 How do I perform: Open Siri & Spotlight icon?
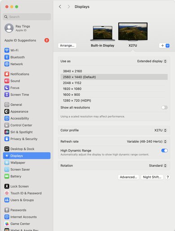pyautogui.click(x=7, y=132)
